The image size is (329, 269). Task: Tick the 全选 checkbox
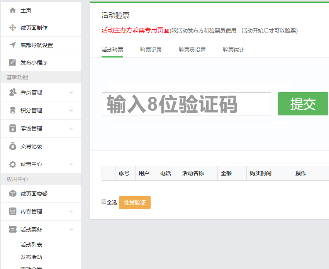point(103,201)
